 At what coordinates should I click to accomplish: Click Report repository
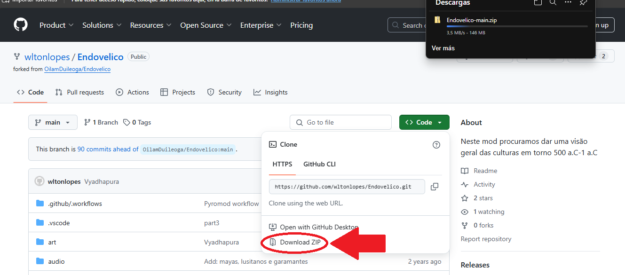coord(486,239)
